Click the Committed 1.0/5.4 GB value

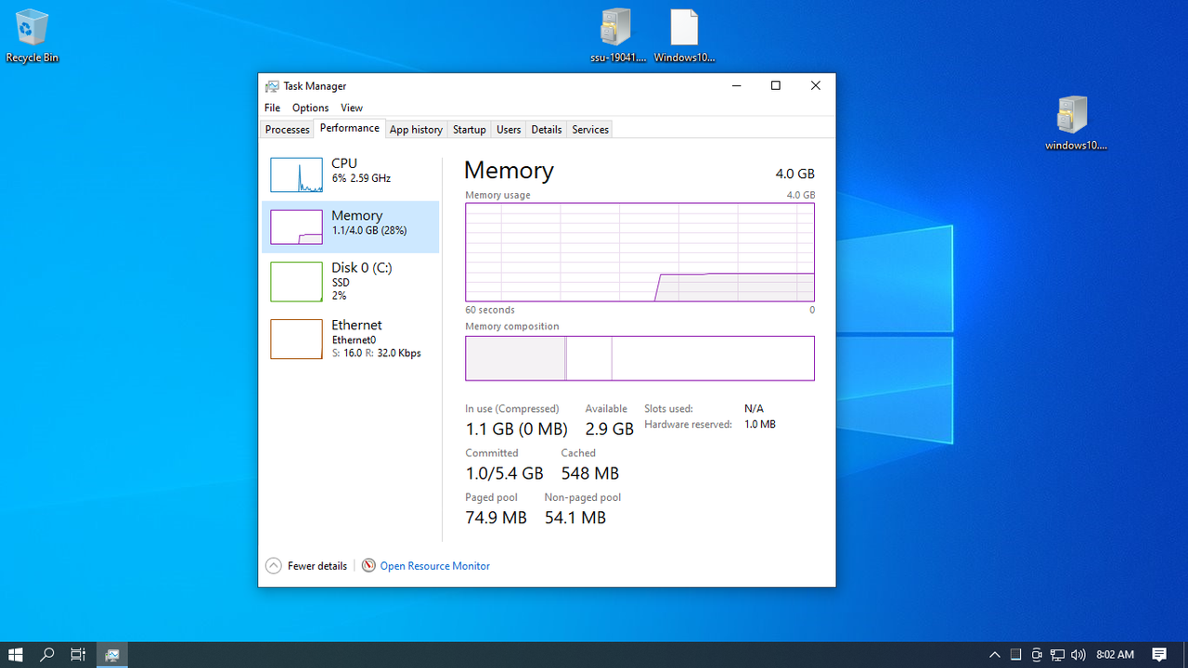click(504, 473)
